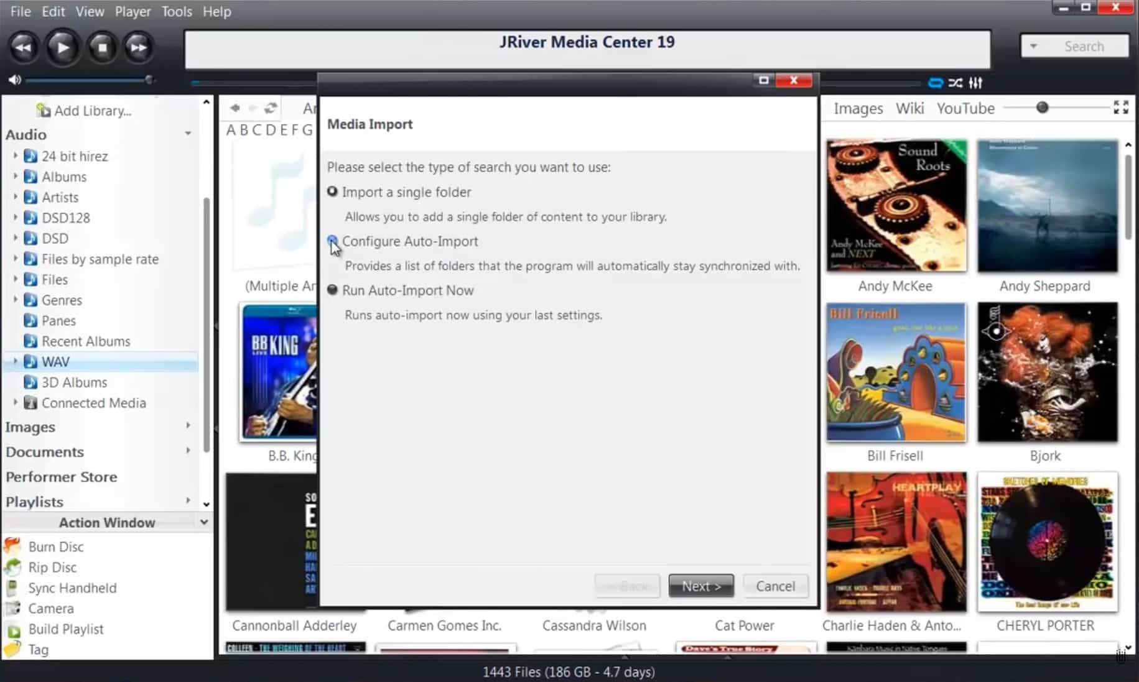
Task: Select the Run Auto-Import Now option
Action: click(x=332, y=290)
